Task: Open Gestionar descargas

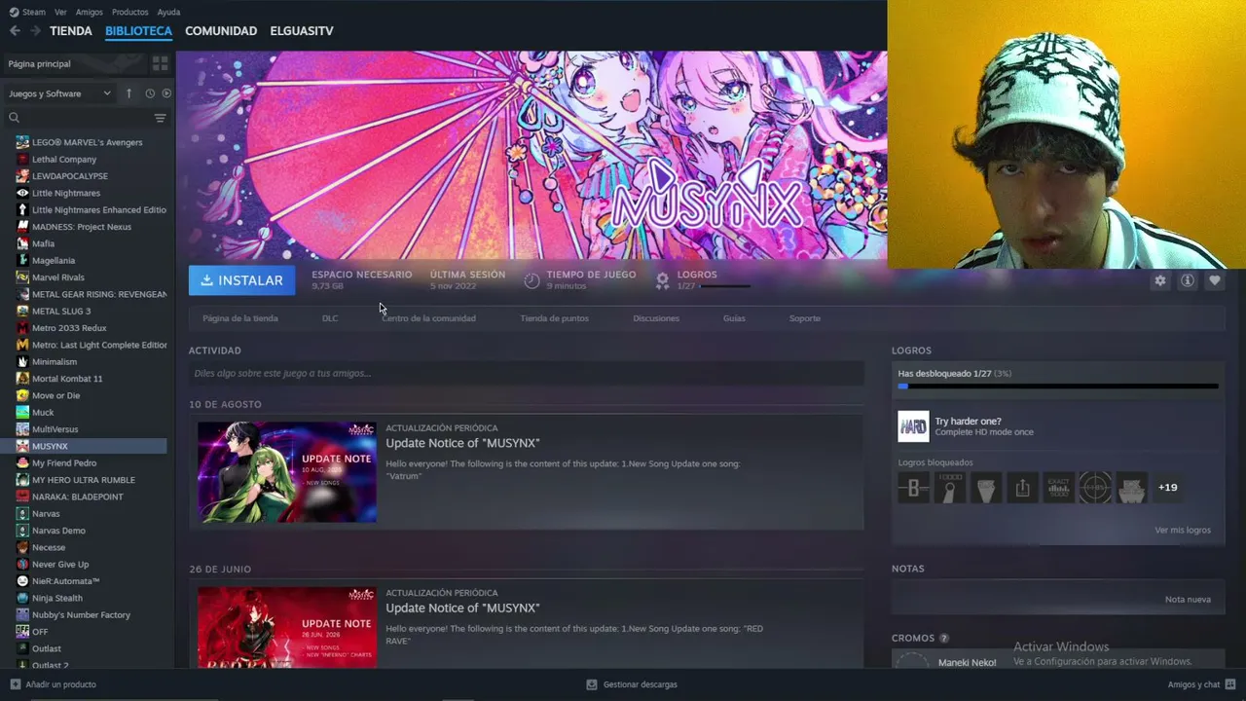Action: coord(631,684)
